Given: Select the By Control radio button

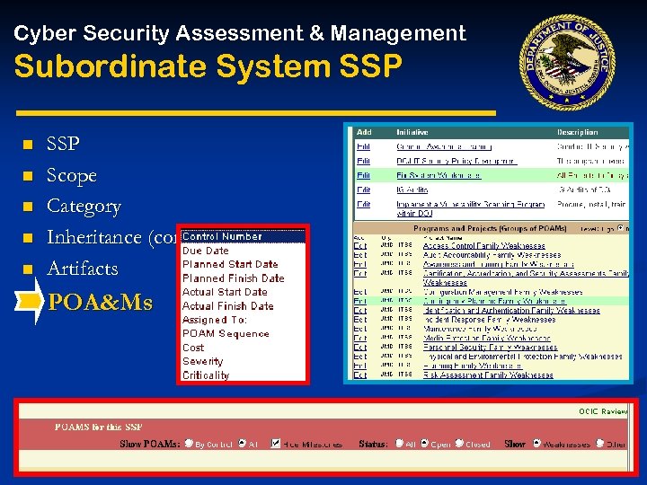Looking at the screenshot, I should tap(189, 444).
